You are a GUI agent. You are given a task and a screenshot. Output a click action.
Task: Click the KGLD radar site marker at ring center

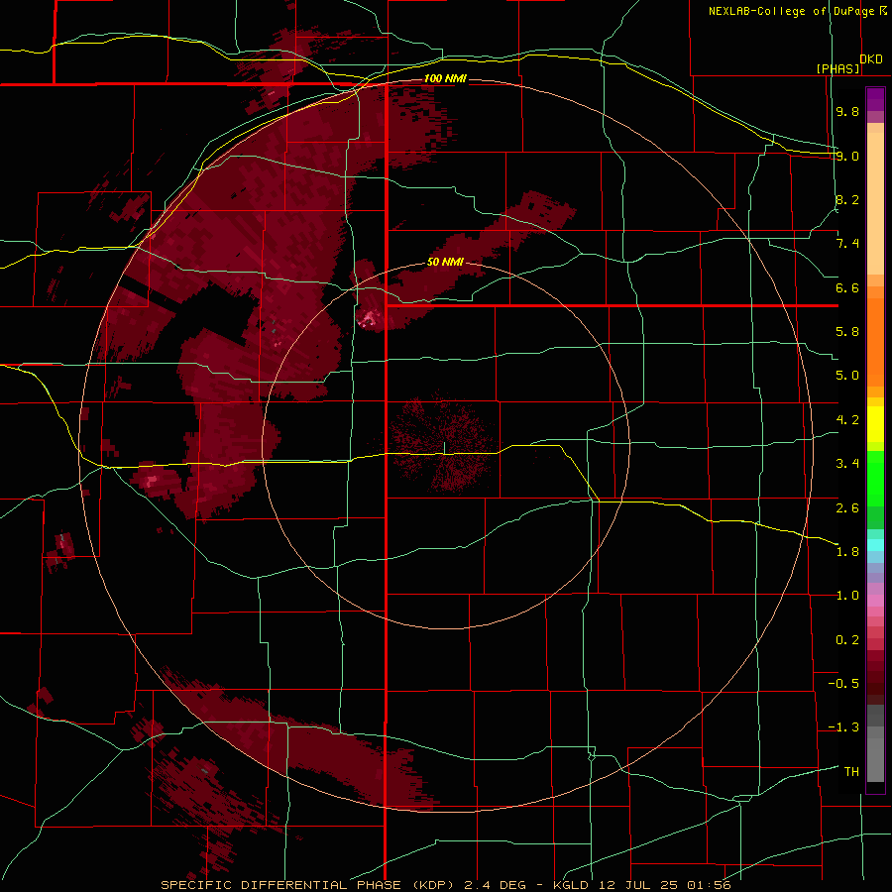point(445,448)
